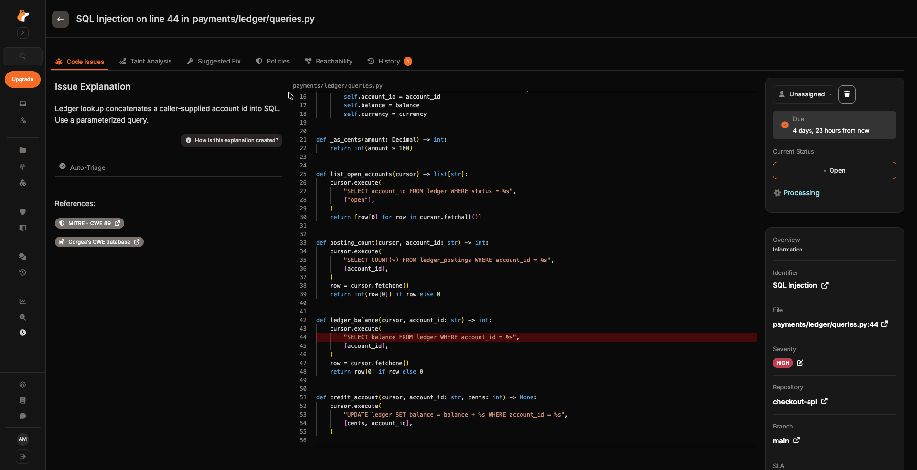Click the 'def credit_account' code line
Image resolution: width=917 pixels, height=470 pixels.
click(x=426, y=397)
